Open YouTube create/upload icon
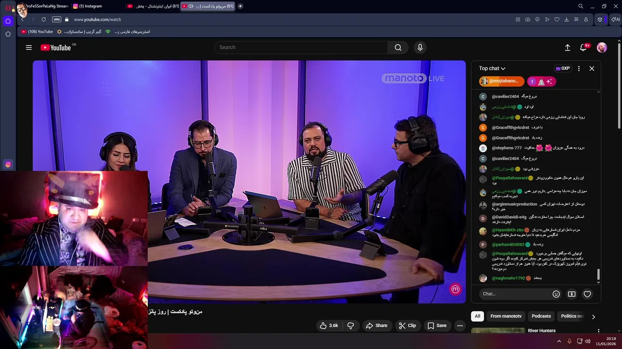The height and width of the screenshot is (349, 622). 568,48
